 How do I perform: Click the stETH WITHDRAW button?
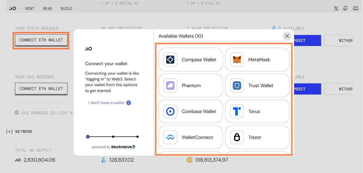338,41
